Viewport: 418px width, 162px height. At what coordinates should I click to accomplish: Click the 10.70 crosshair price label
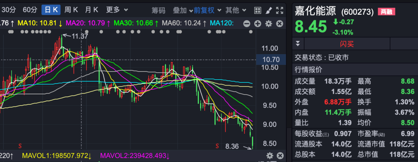pyautogui.click(x=271, y=60)
